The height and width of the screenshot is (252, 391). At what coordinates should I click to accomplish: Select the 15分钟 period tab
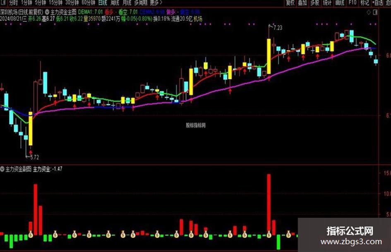pyautogui.click(x=55, y=3)
